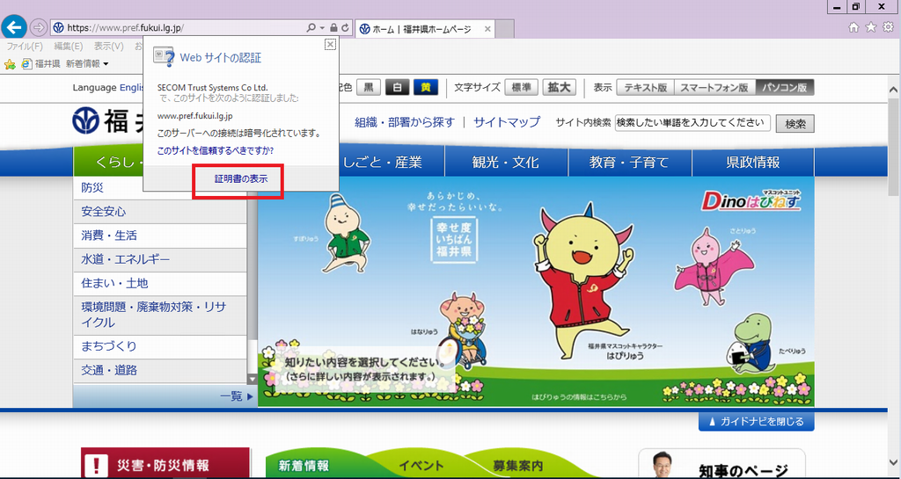
Task: Click ガイドナビを閉じる button
Action: pyautogui.click(x=756, y=422)
